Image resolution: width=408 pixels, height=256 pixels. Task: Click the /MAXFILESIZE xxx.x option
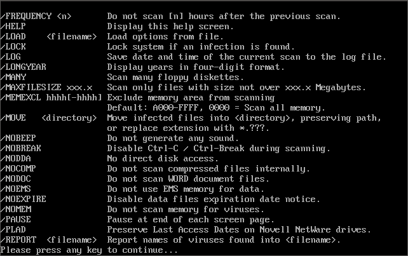[47, 87]
